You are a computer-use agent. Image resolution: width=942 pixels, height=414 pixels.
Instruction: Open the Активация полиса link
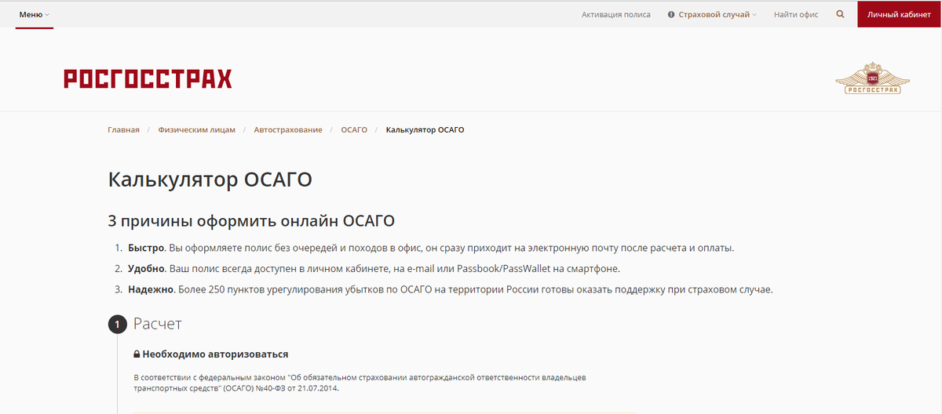click(615, 14)
